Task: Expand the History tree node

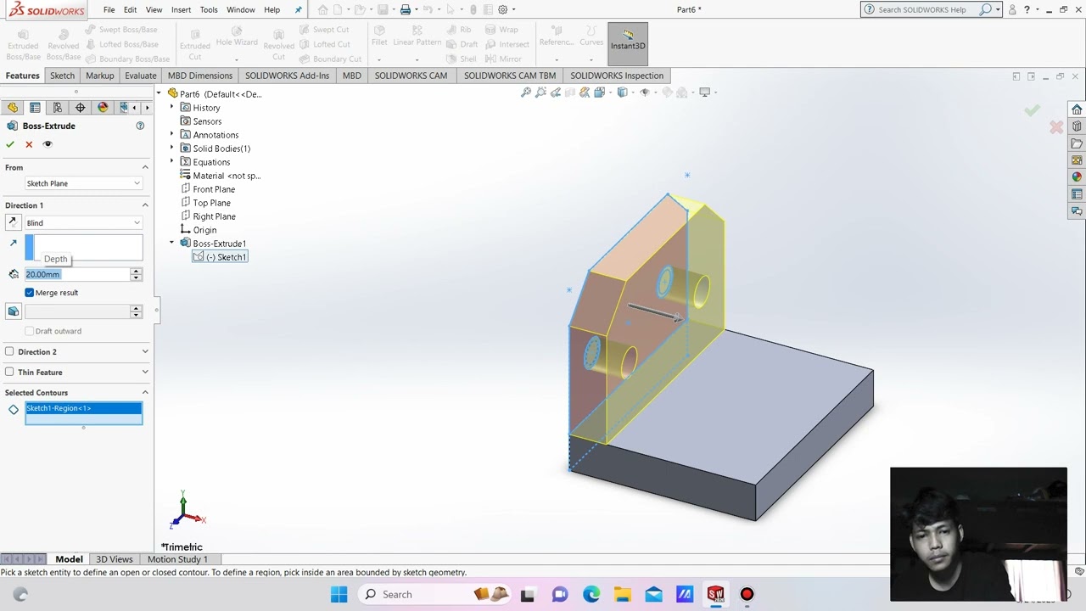Action: pyautogui.click(x=172, y=107)
